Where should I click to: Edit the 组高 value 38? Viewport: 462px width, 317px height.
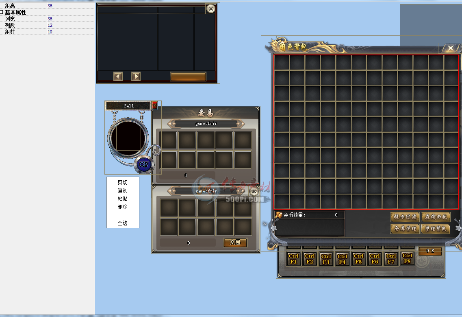click(x=71, y=6)
